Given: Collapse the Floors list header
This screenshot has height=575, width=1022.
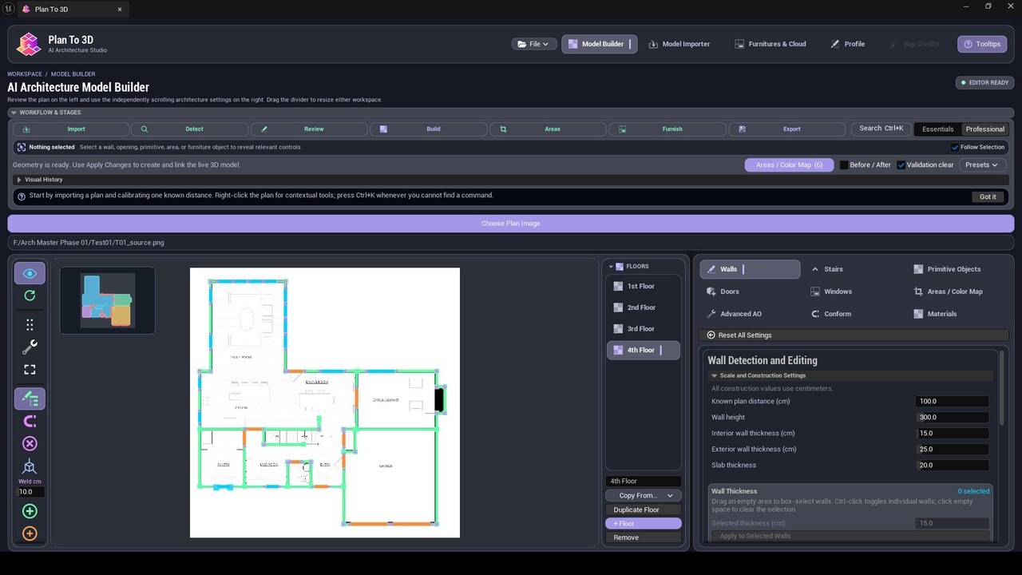Looking at the screenshot, I should pyautogui.click(x=612, y=267).
